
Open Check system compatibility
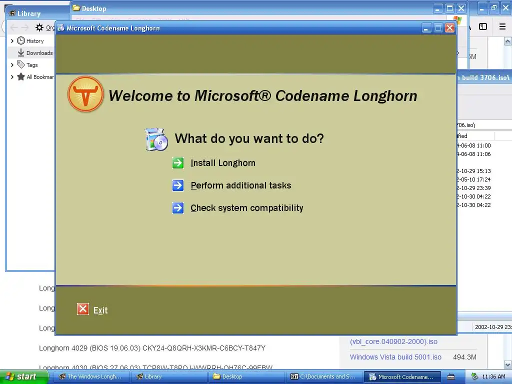click(247, 208)
